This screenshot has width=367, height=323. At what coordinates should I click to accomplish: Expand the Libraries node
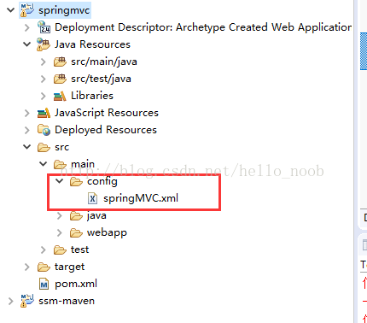44,96
